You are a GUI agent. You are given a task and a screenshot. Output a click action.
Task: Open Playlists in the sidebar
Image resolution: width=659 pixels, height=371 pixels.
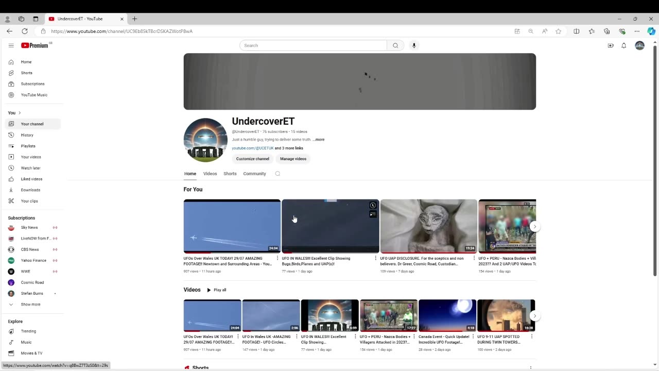coord(33,146)
